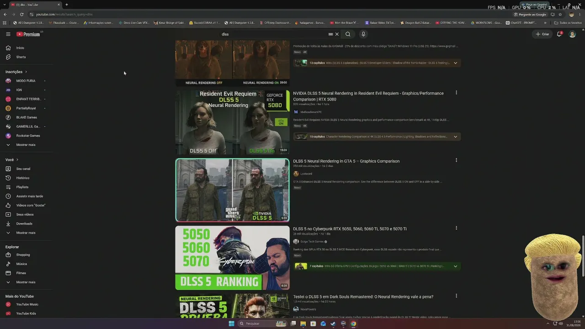The height and width of the screenshot is (329, 585).
Task: Open the YouTube guide hamburger menu
Action: coord(8,34)
